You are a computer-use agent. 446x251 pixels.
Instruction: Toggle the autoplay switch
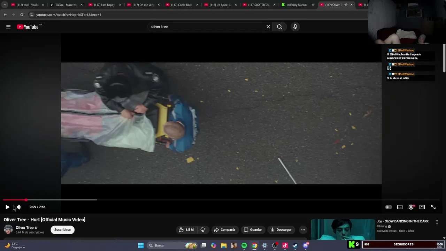pyautogui.click(x=389, y=207)
